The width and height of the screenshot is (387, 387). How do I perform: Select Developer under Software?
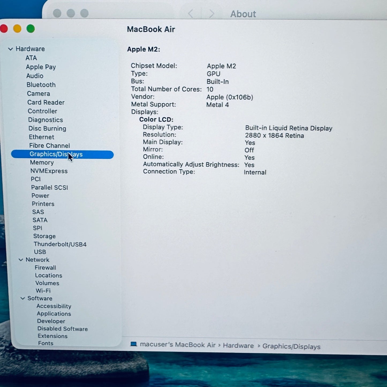tap(51, 321)
